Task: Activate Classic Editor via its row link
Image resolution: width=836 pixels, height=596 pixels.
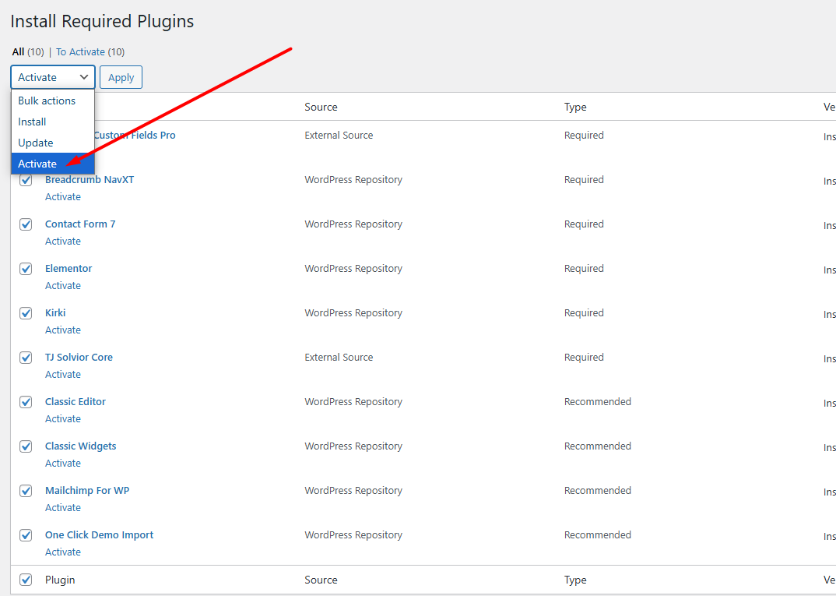Action: pyautogui.click(x=63, y=418)
